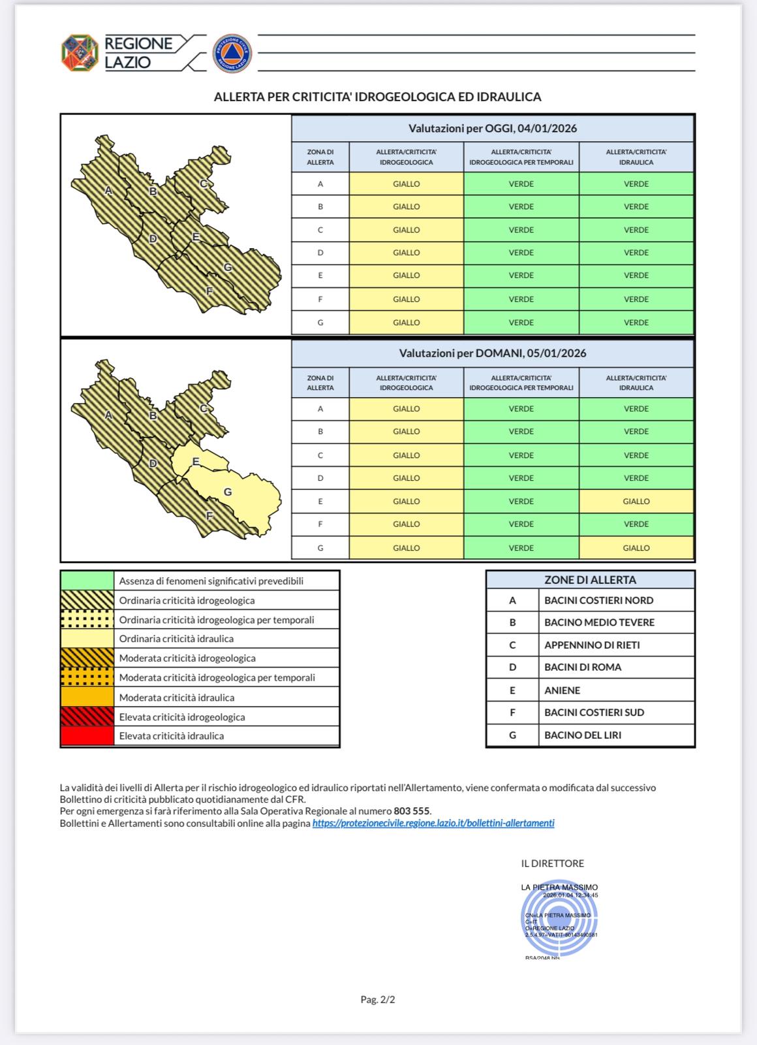Click zone C on today's map
This screenshot has height=1045, width=757.
(x=203, y=184)
